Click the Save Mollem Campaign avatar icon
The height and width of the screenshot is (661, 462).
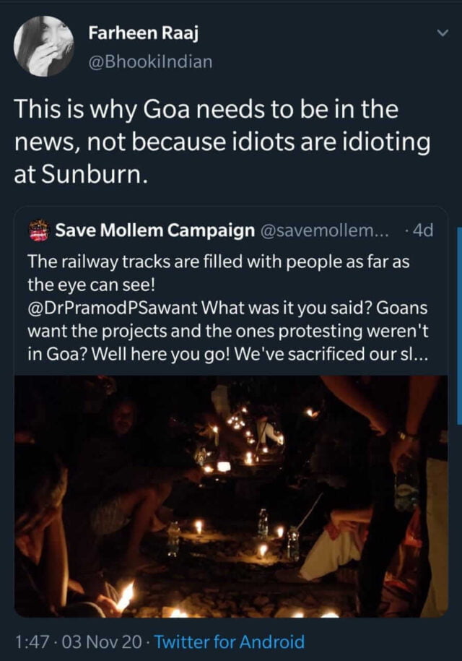38,230
